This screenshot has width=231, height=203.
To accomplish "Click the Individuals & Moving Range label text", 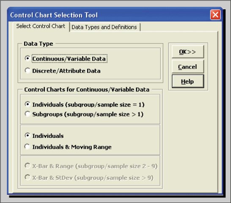I will click(72, 147).
